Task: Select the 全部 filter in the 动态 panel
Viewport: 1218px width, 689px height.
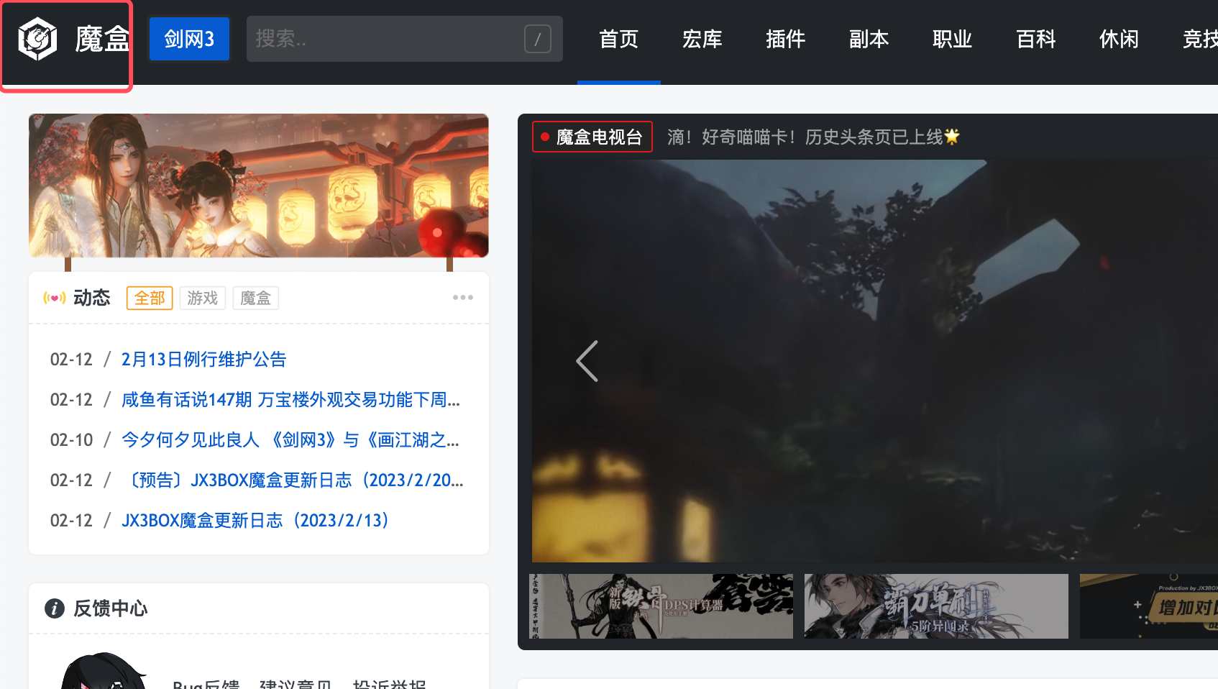Action: pos(149,298)
